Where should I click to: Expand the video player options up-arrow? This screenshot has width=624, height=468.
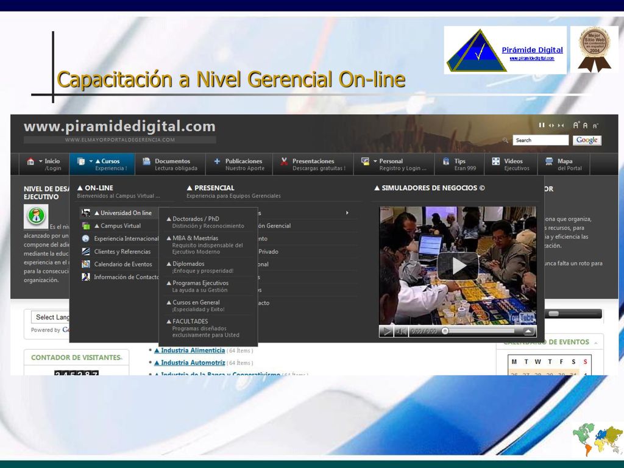(528, 331)
